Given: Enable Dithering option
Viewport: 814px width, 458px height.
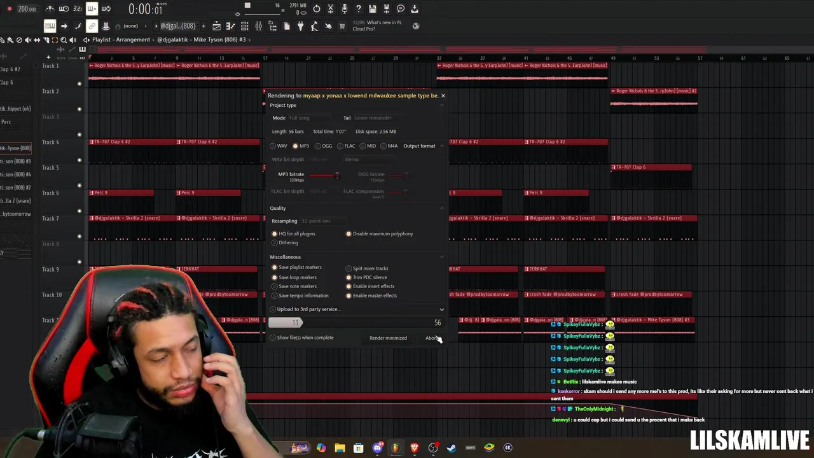Looking at the screenshot, I should 285,242.
